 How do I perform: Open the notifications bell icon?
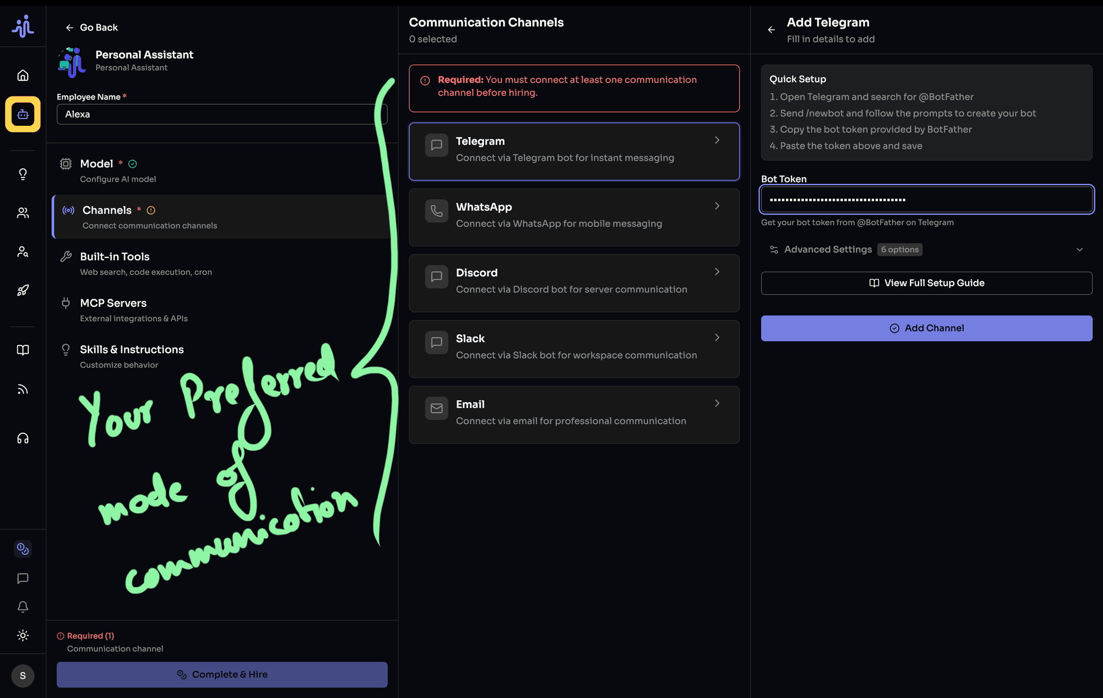(23, 607)
